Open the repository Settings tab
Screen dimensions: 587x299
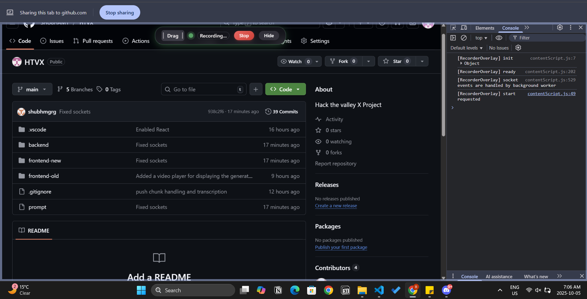315,41
